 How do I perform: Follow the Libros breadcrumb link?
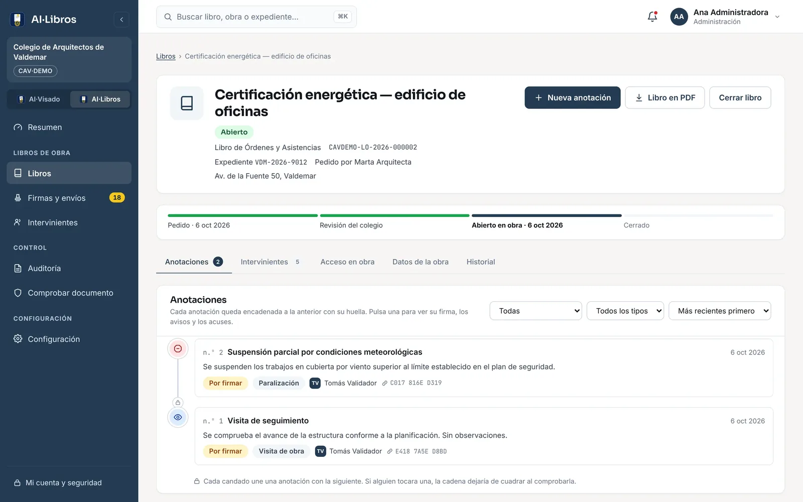coord(166,56)
